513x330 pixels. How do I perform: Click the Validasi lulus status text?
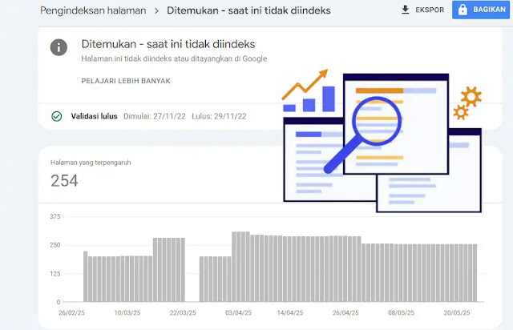(92, 116)
